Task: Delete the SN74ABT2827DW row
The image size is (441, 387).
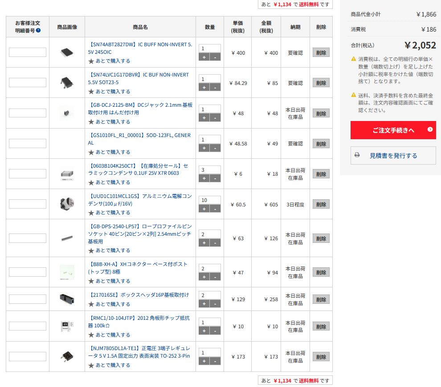Action: [321, 52]
